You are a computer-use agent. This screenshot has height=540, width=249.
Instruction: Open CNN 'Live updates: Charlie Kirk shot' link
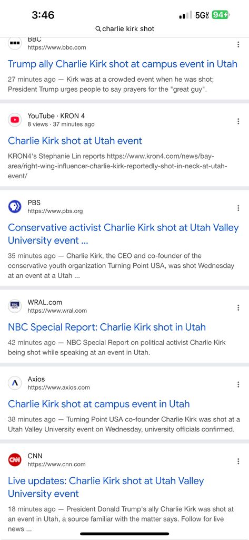point(106,487)
